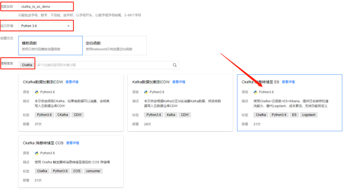The width and height of the screenshot is (346, 189).
Task: Click Python3.6 tag in Kafka数据加载到CDW card
Action: pos(154,115)
